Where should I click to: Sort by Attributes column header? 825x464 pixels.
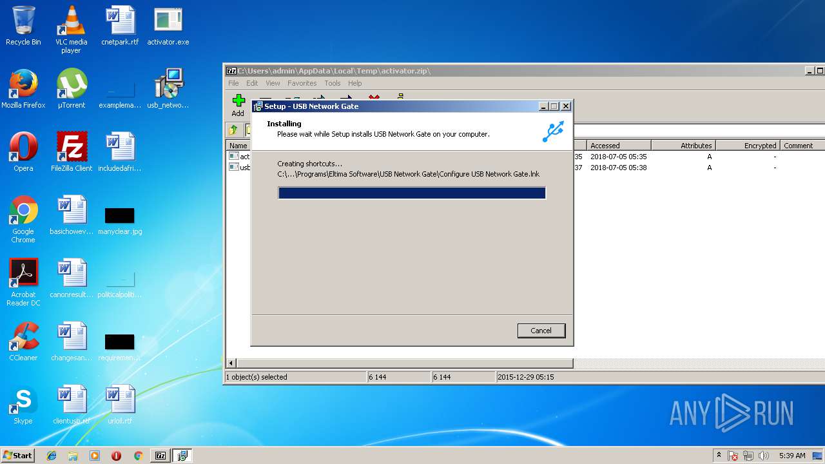pos(683,146)
